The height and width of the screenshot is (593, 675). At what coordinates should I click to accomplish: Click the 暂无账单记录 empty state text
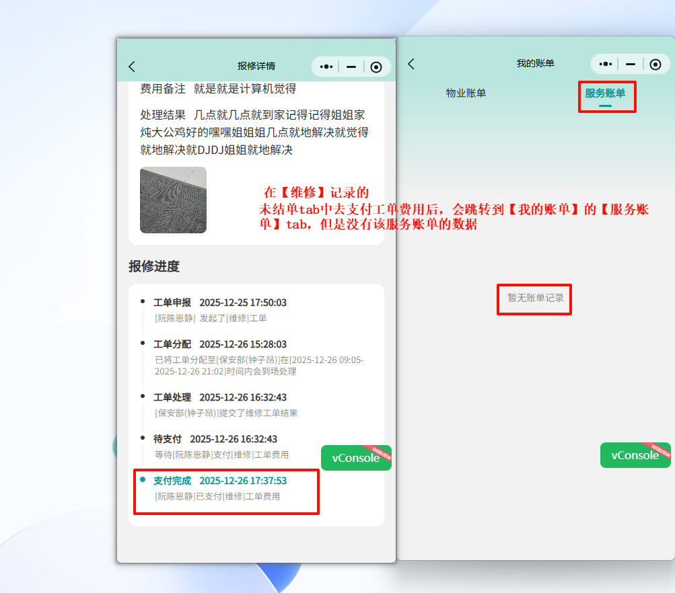click(534, 299)
